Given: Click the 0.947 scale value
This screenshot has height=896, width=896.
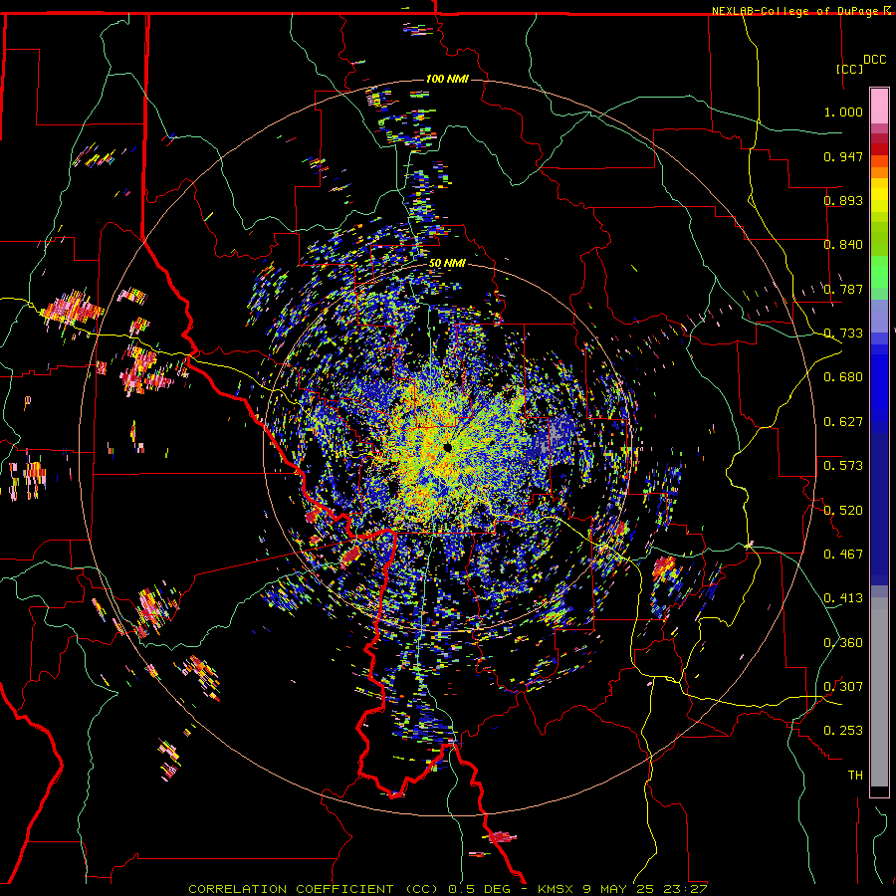Looking at the screenshot, I should [843, 156].
